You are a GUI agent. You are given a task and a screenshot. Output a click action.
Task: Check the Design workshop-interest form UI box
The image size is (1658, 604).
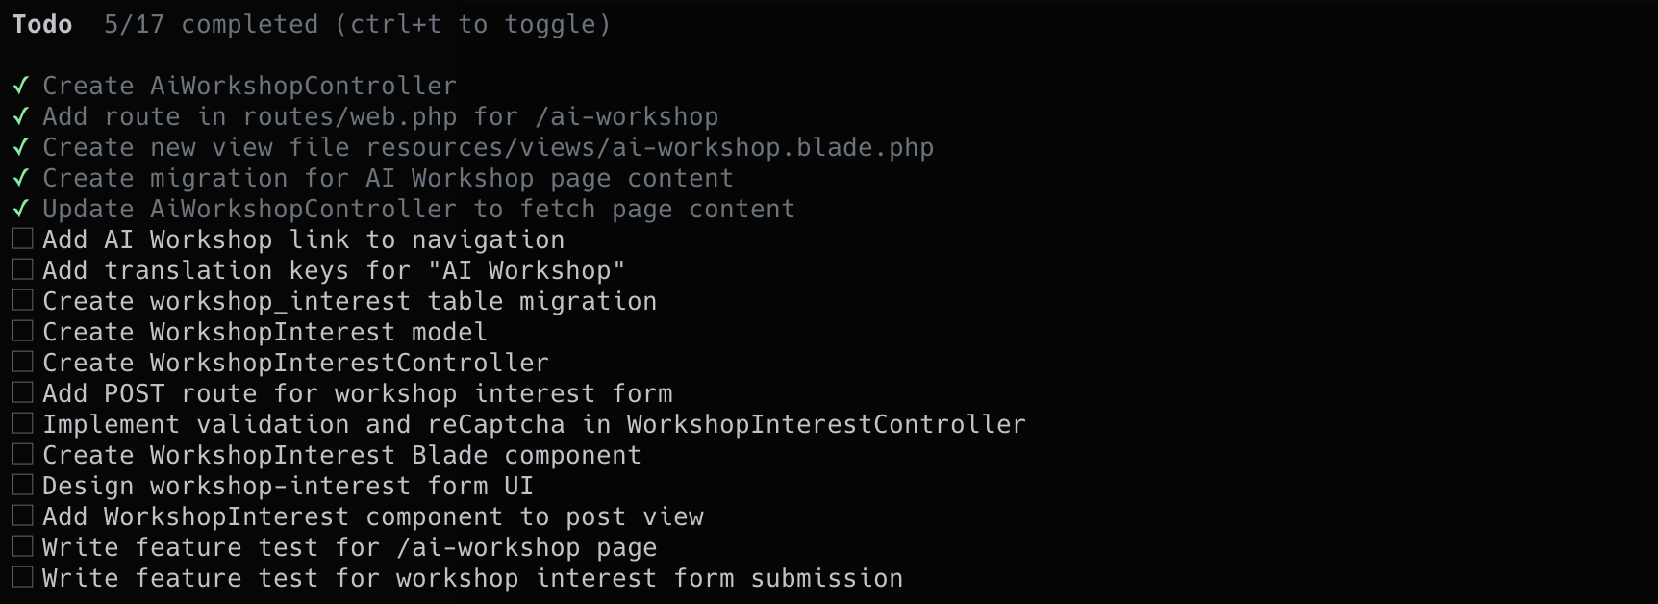(22, 485)
